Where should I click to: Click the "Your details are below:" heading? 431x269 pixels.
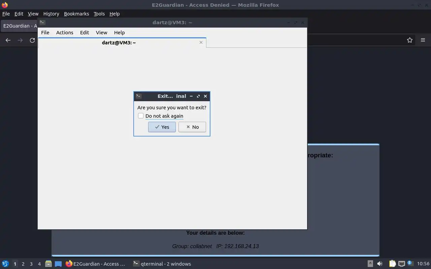[215, 233]
